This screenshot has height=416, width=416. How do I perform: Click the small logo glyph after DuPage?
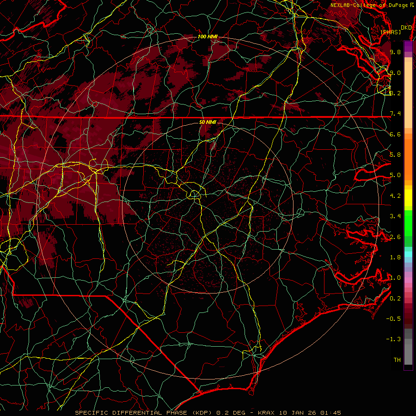click(412, 5)
